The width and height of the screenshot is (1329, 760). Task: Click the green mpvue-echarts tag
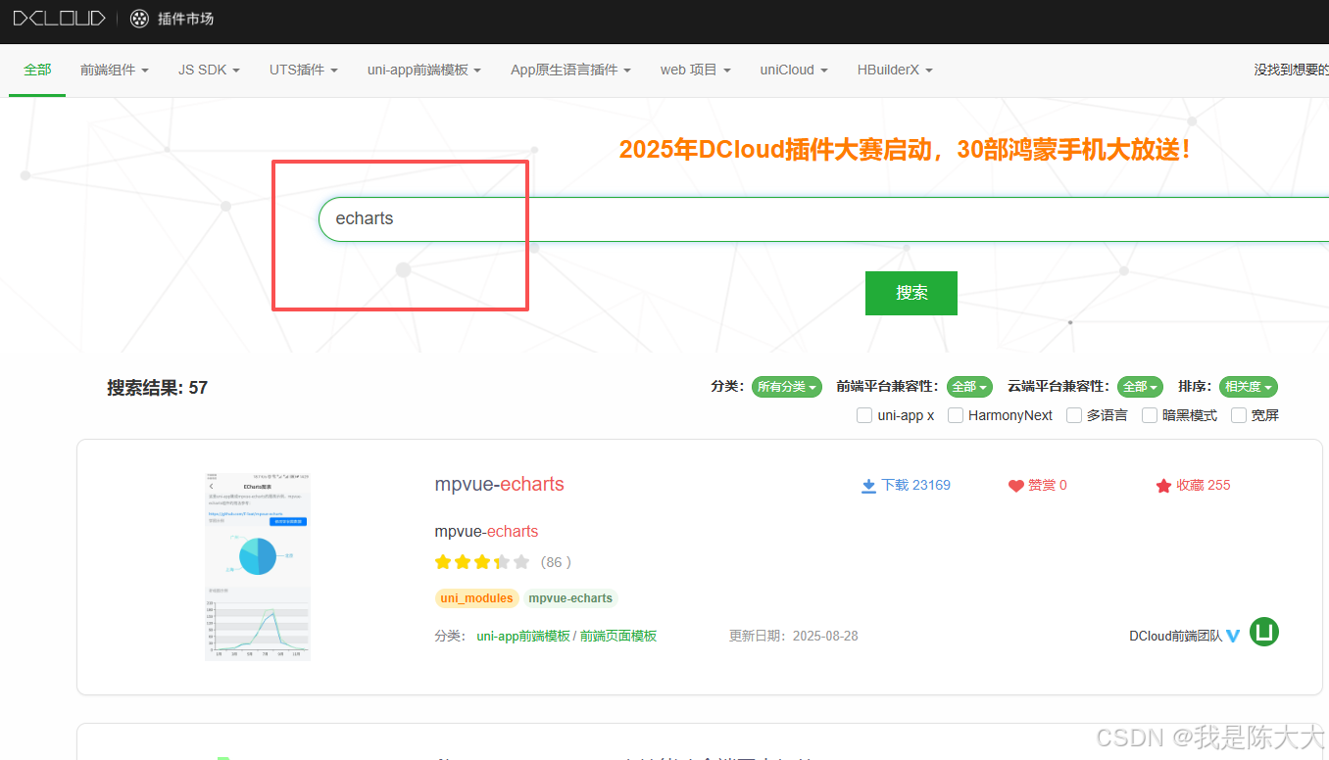point(570,598)
